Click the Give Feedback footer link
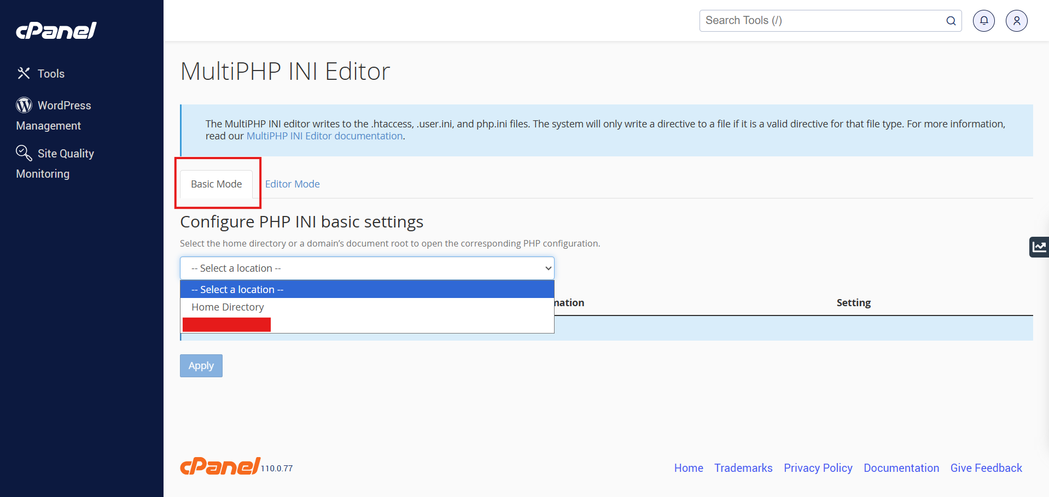 pyautogui.click(x=986, y=468)
